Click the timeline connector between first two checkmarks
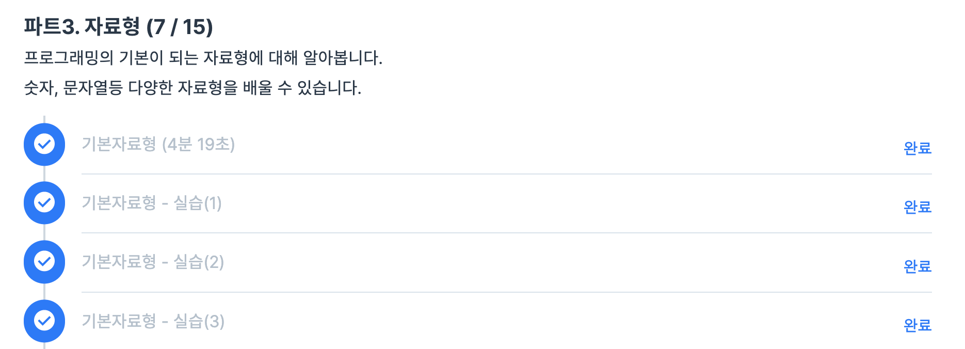Image resolution: width=965 pixels, height=349 pixels. point(44,173)
